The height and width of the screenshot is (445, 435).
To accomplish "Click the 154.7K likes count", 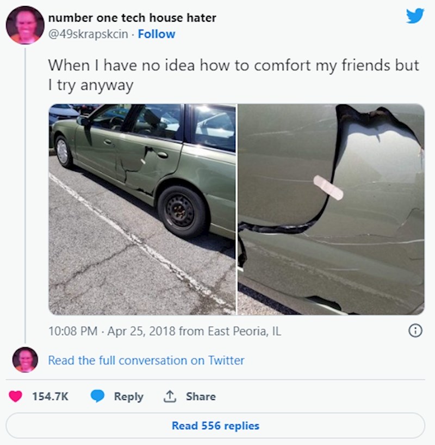I will [x=50, y=397].
